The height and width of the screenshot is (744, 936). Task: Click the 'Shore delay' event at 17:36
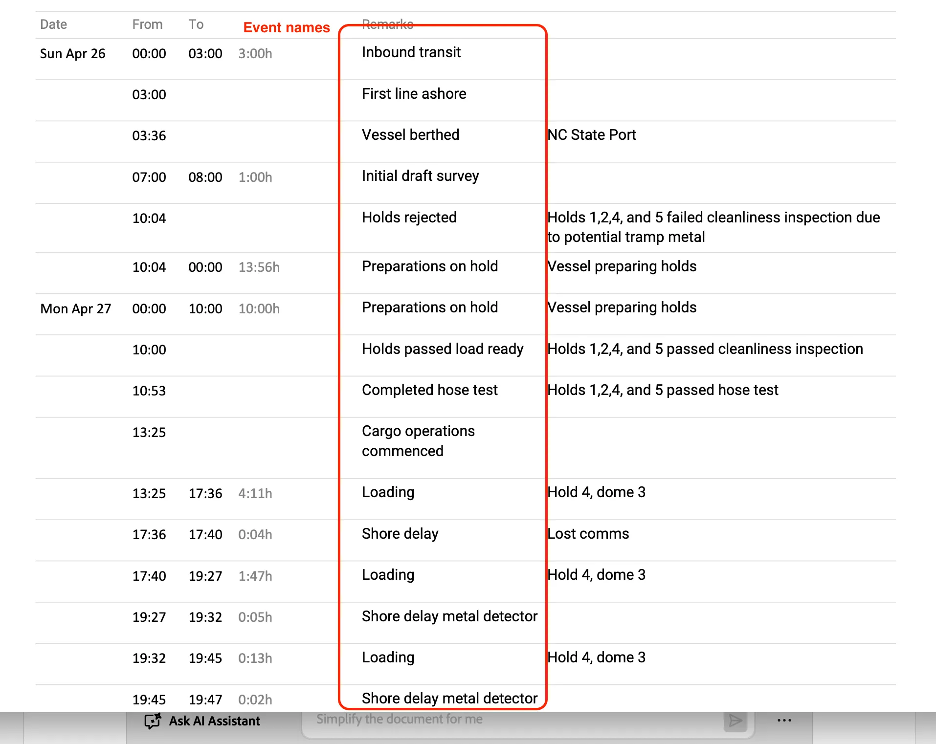click(400, 534)
